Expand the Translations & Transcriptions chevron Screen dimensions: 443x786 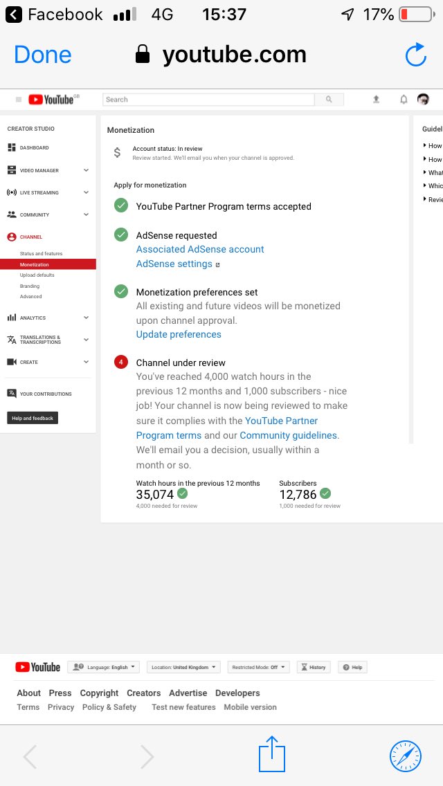click(87, 339)
